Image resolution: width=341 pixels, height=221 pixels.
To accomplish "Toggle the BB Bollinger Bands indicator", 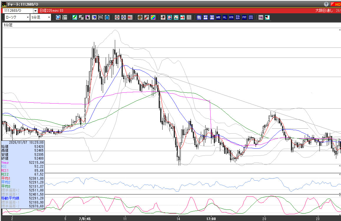I will click(212, 17).
